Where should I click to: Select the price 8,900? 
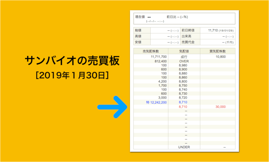(x=183, y=69)
